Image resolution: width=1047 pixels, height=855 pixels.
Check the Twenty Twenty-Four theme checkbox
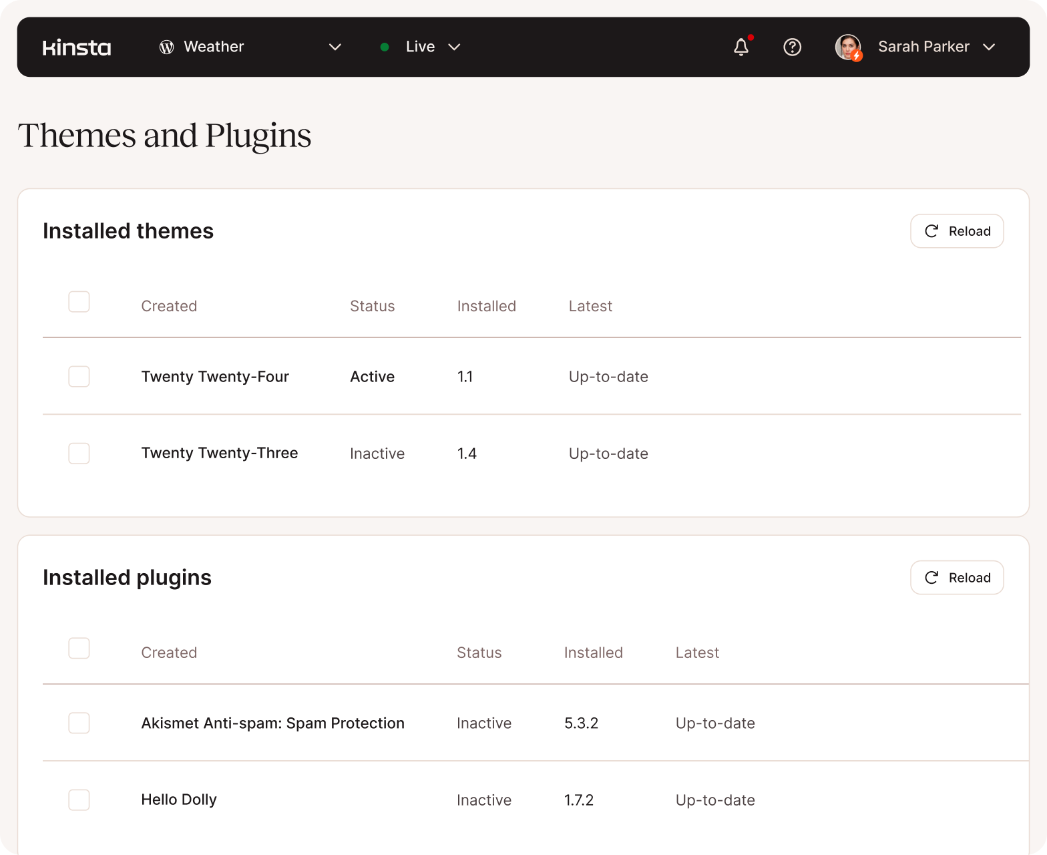(x=79, y=377)
